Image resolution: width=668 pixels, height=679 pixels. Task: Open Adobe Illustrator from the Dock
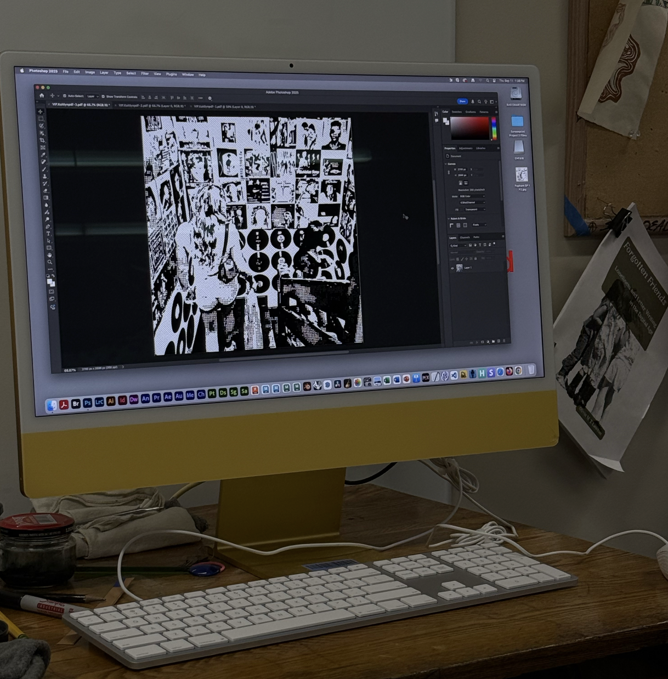(111, 401)
